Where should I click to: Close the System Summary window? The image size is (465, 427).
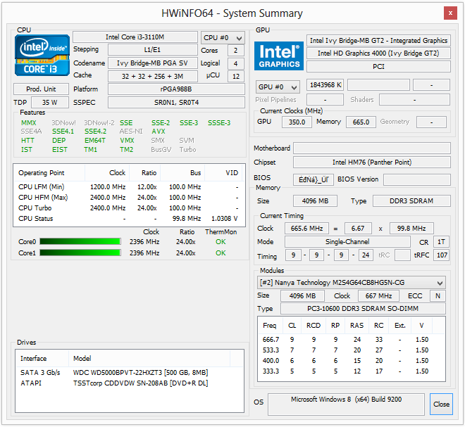pos(450,13)
